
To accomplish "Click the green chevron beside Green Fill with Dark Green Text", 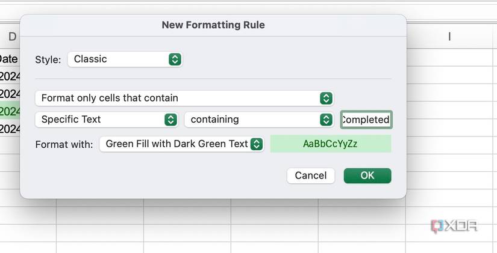I will [257, 144].
